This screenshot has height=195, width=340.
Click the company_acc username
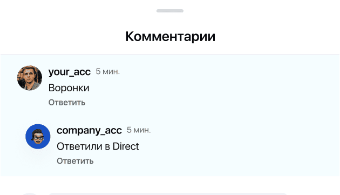point(89,130)
